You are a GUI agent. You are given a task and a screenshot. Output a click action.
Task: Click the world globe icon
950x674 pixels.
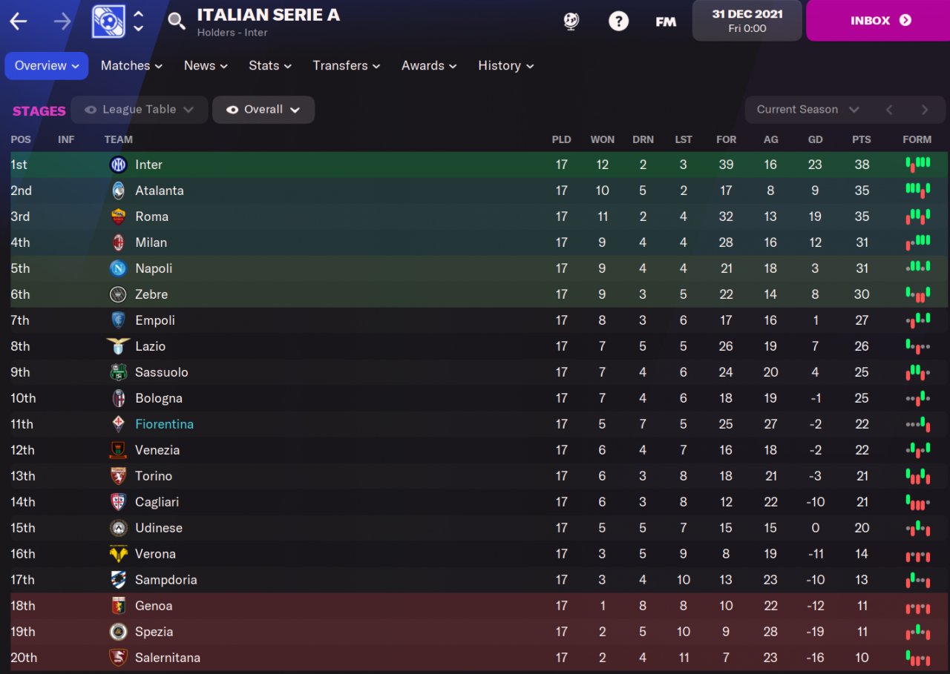click(x=571, y=21)
